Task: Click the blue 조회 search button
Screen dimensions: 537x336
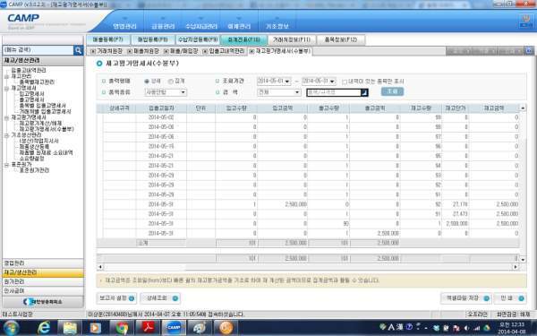Action: pos(392,91)
